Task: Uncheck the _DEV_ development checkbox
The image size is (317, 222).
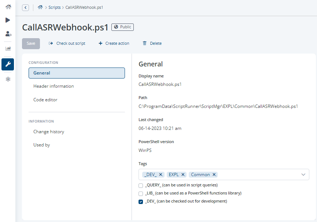Action: point(141,201)
